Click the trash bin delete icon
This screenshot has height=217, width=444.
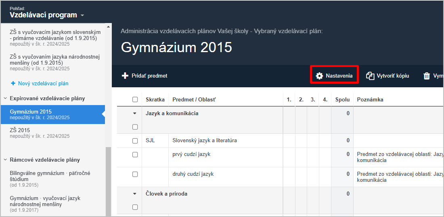[x=427, y=76]
